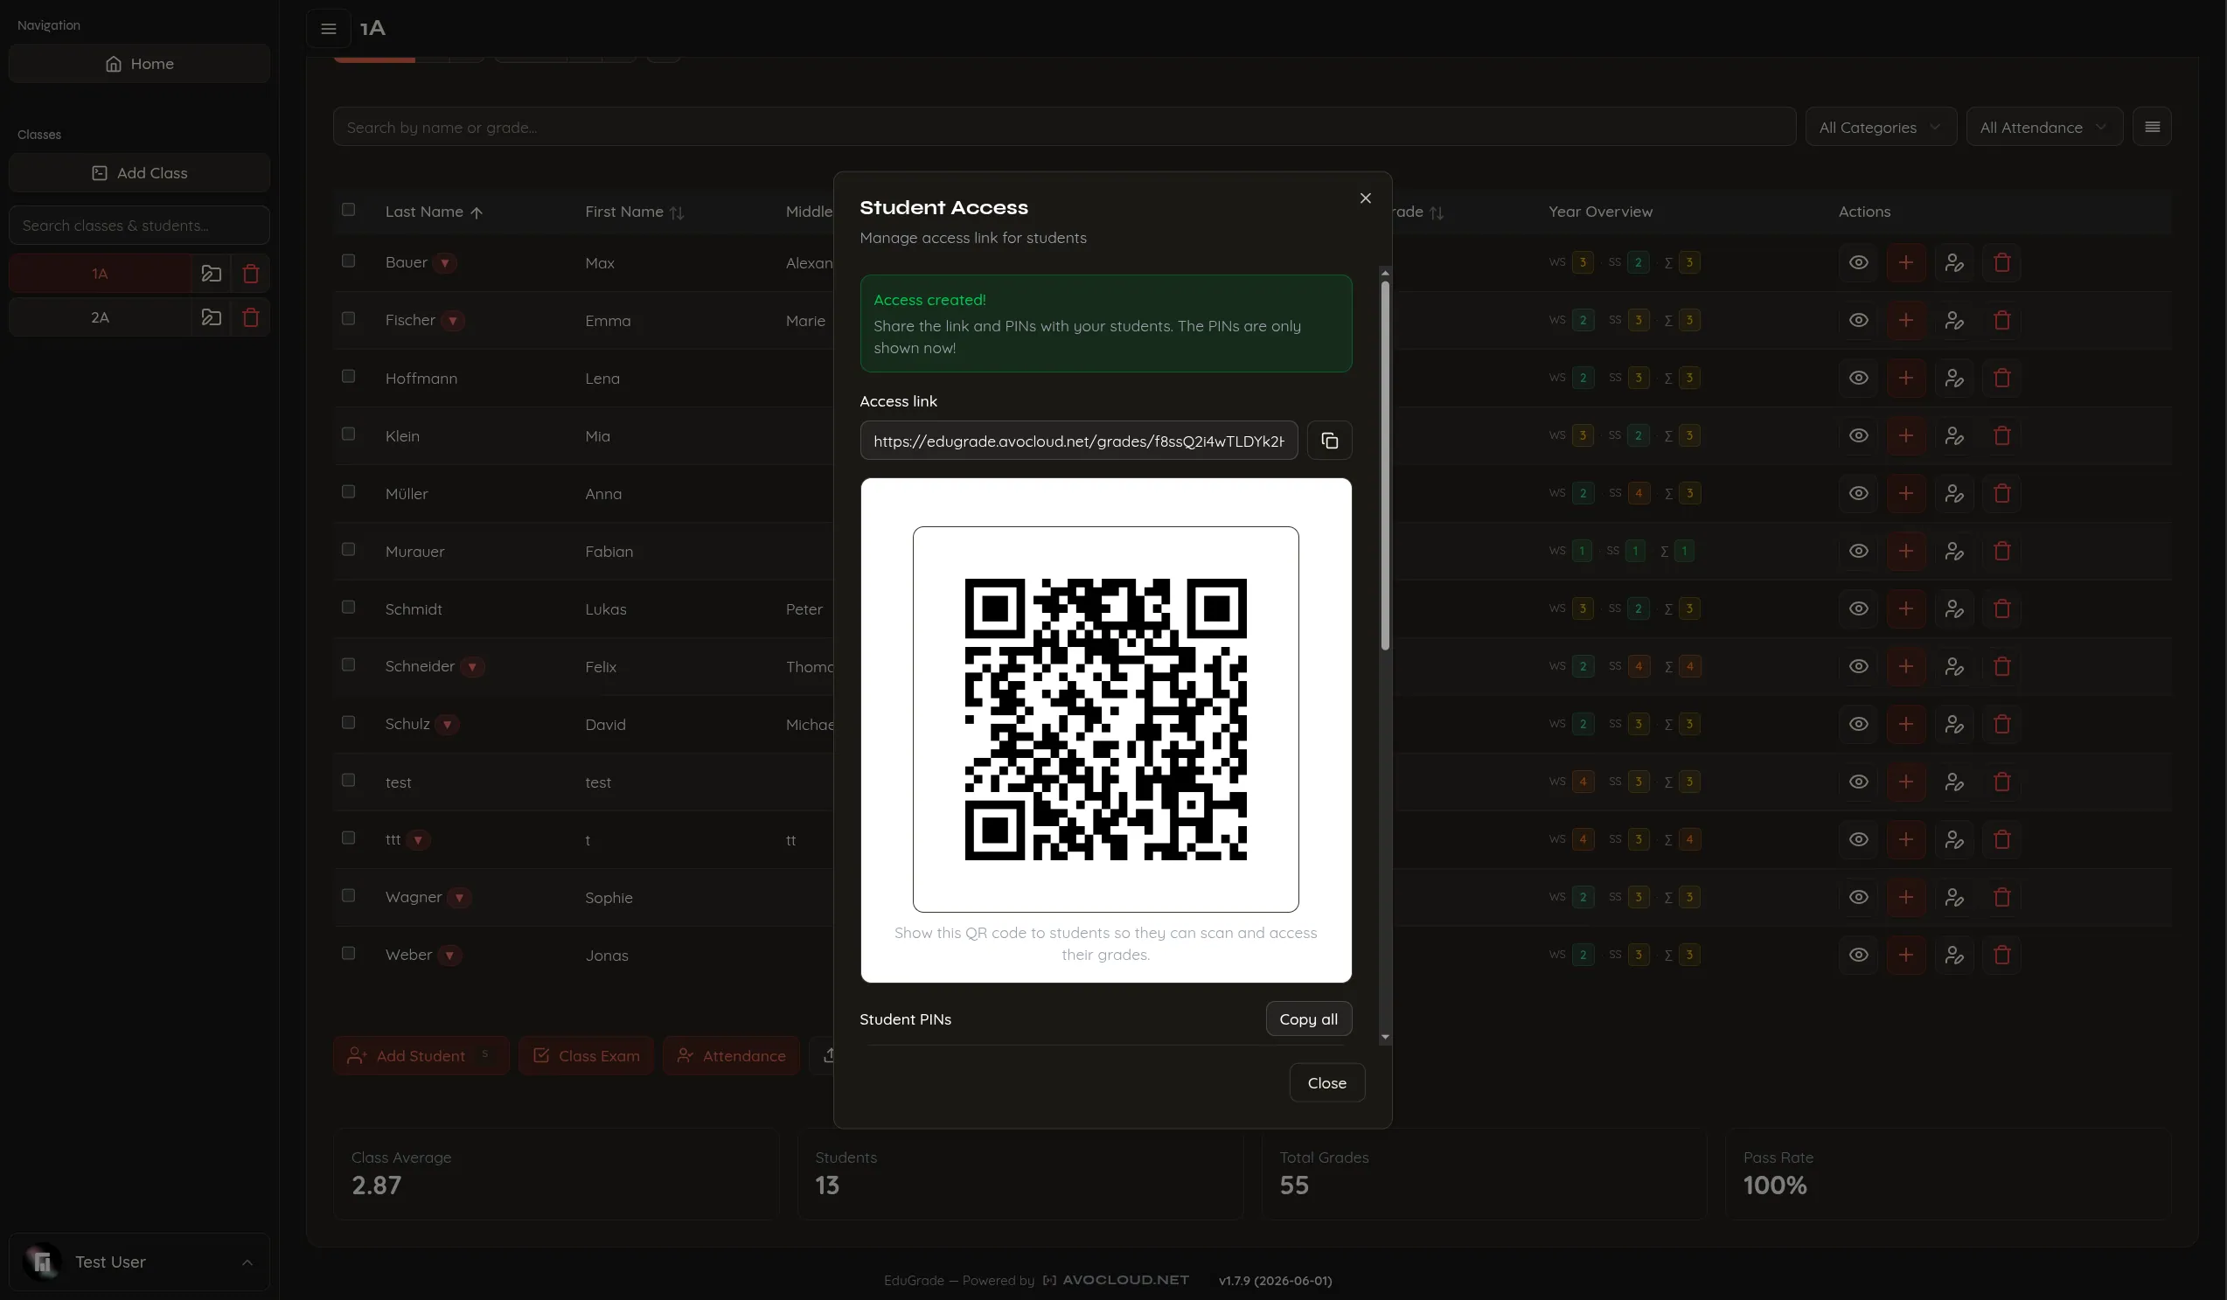This screenshot has height=1300, width=2227.
Task: Edit student icon in Schmidt row
Action: 1954,608
